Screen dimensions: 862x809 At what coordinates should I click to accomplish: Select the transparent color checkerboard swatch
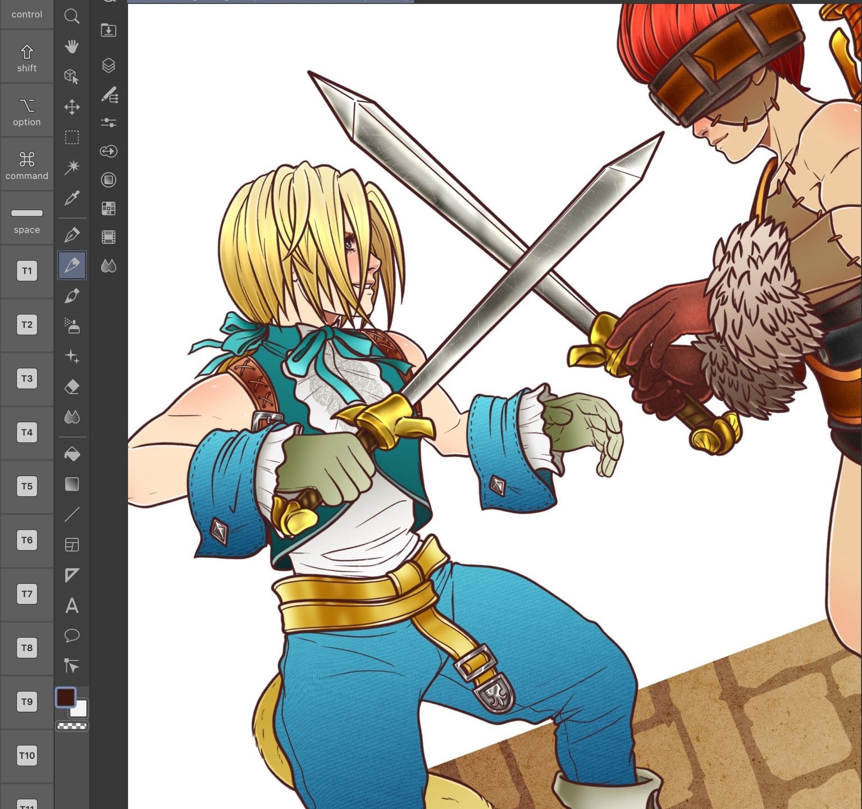coord(72,726)
